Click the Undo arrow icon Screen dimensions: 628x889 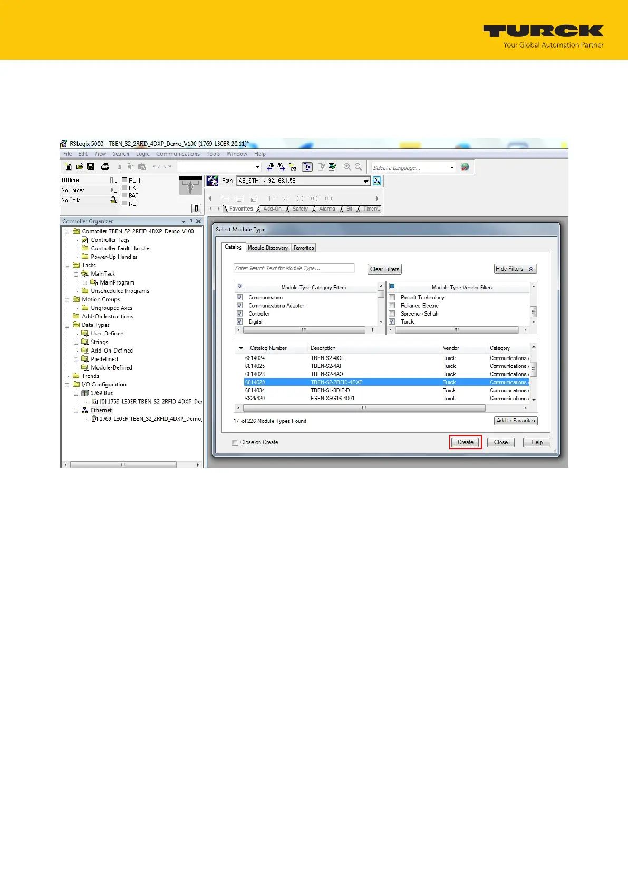[156, 167]
